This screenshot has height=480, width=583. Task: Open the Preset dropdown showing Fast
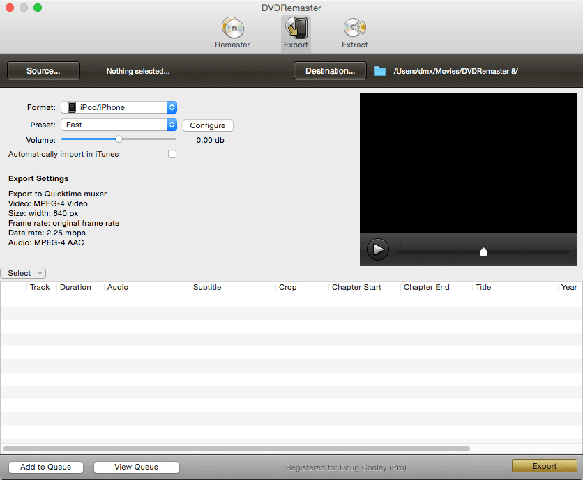pyautogui.click(x=119, y=125)
